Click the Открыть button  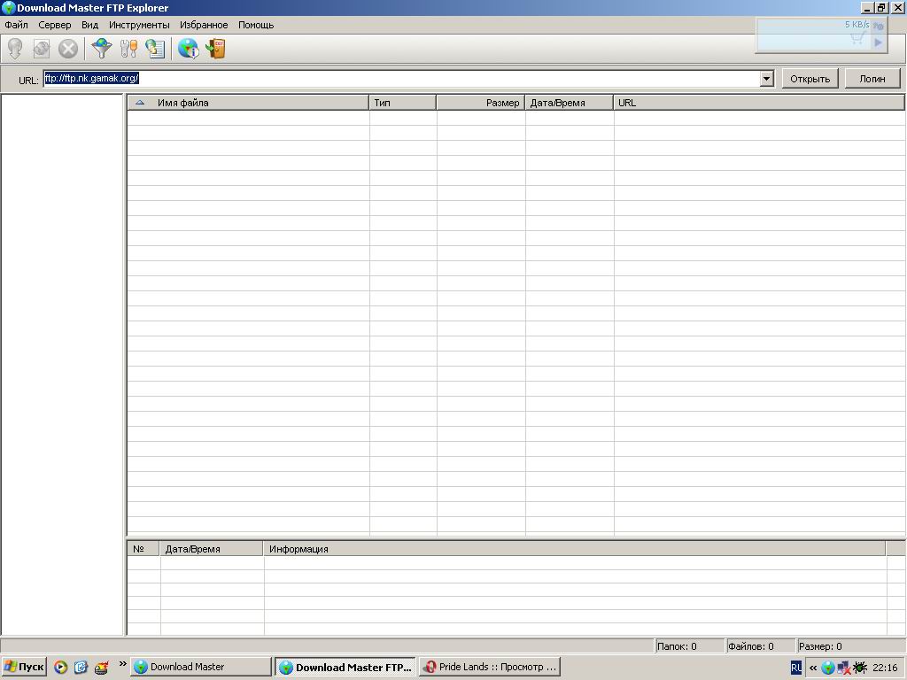pyautogui.click(x=810, y=79)
